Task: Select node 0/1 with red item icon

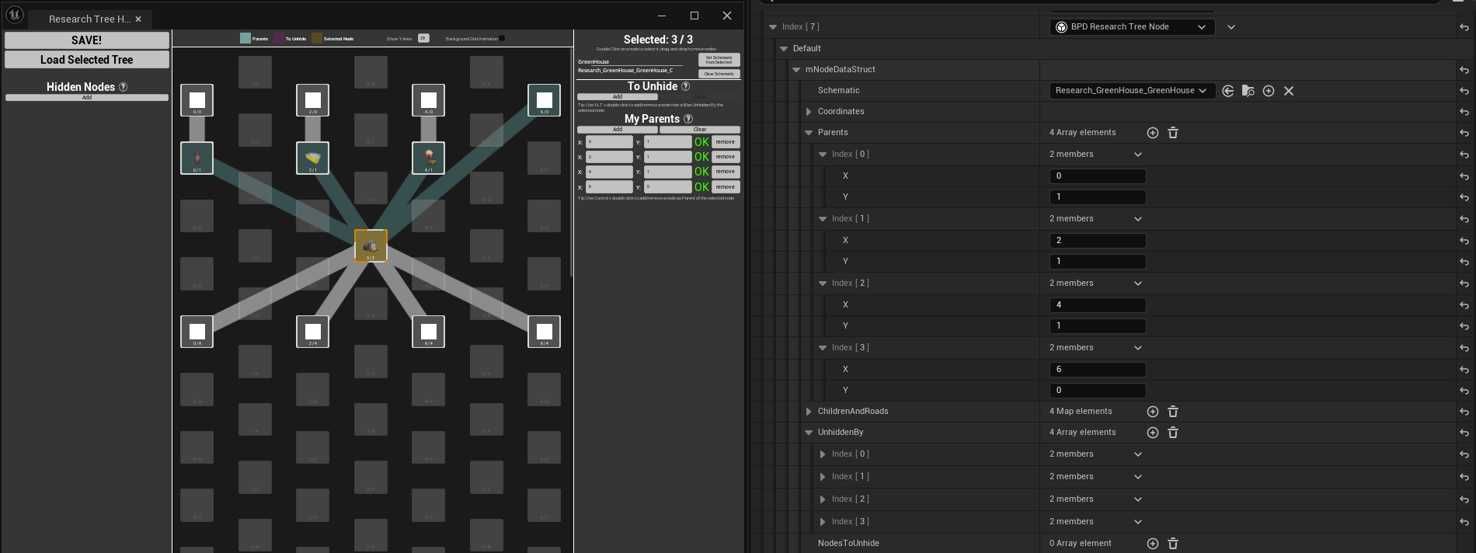Action: [x=197, y=158]
